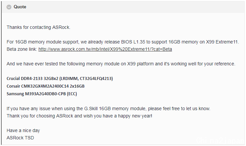This screenshot has height=146, width=246.
Task: Collapse the quote using the chevron icon
Action: pos(9,7)
